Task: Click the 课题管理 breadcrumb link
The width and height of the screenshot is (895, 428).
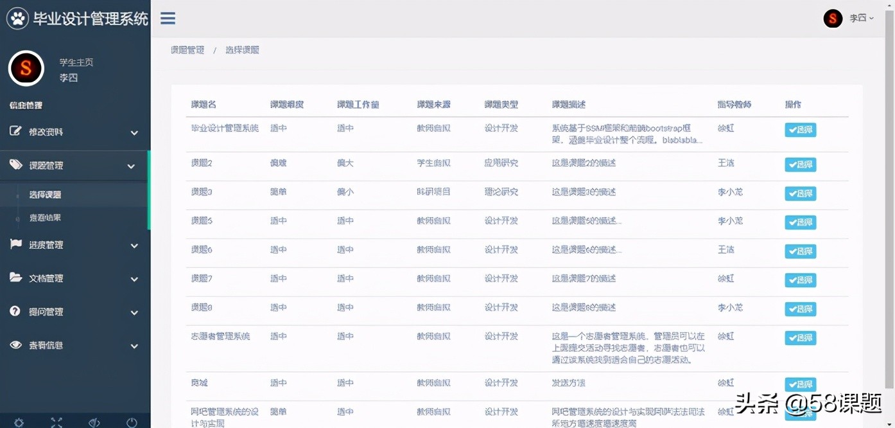Action: (x=187, y=49)
